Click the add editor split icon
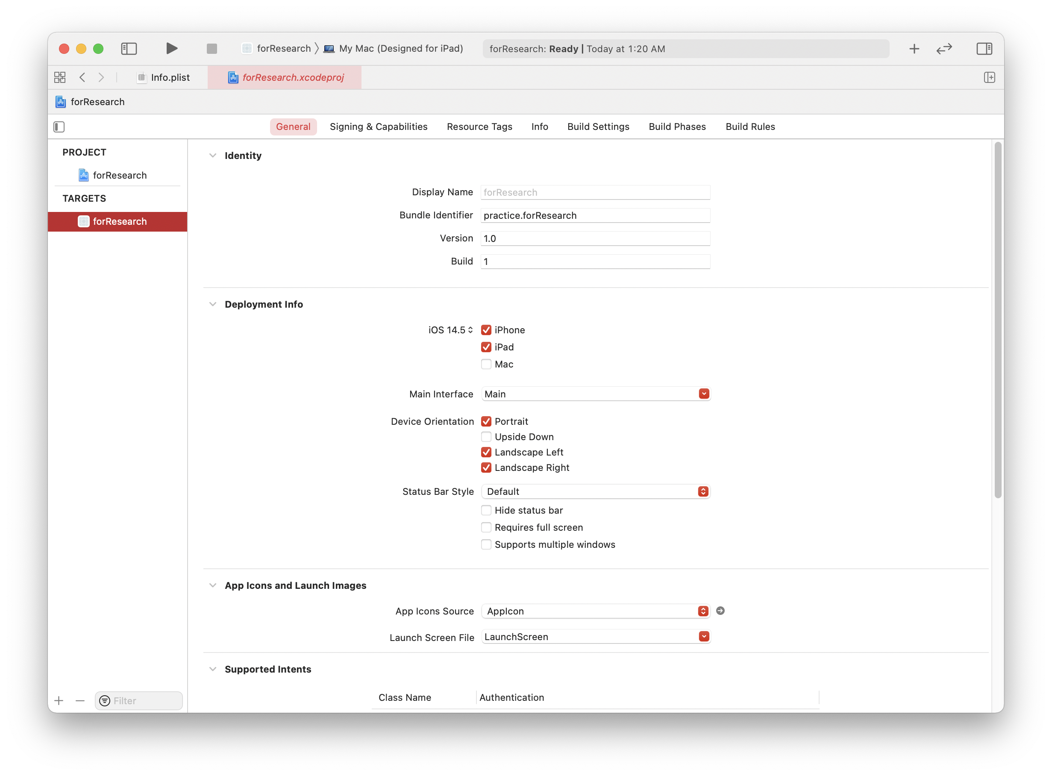The height and width of the screenshot is (776, 1052). point(989,77)
